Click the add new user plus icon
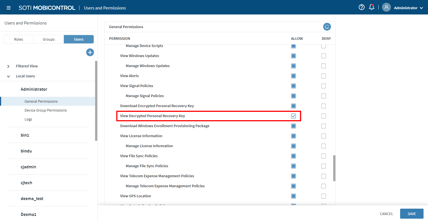This screenshot has width=428, height=222. [90, 52]
